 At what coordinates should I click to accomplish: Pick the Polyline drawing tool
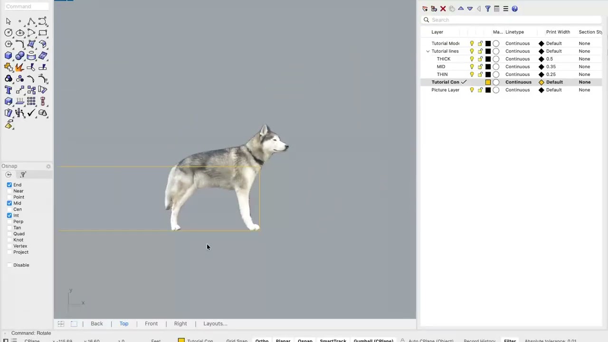(31, 21)
